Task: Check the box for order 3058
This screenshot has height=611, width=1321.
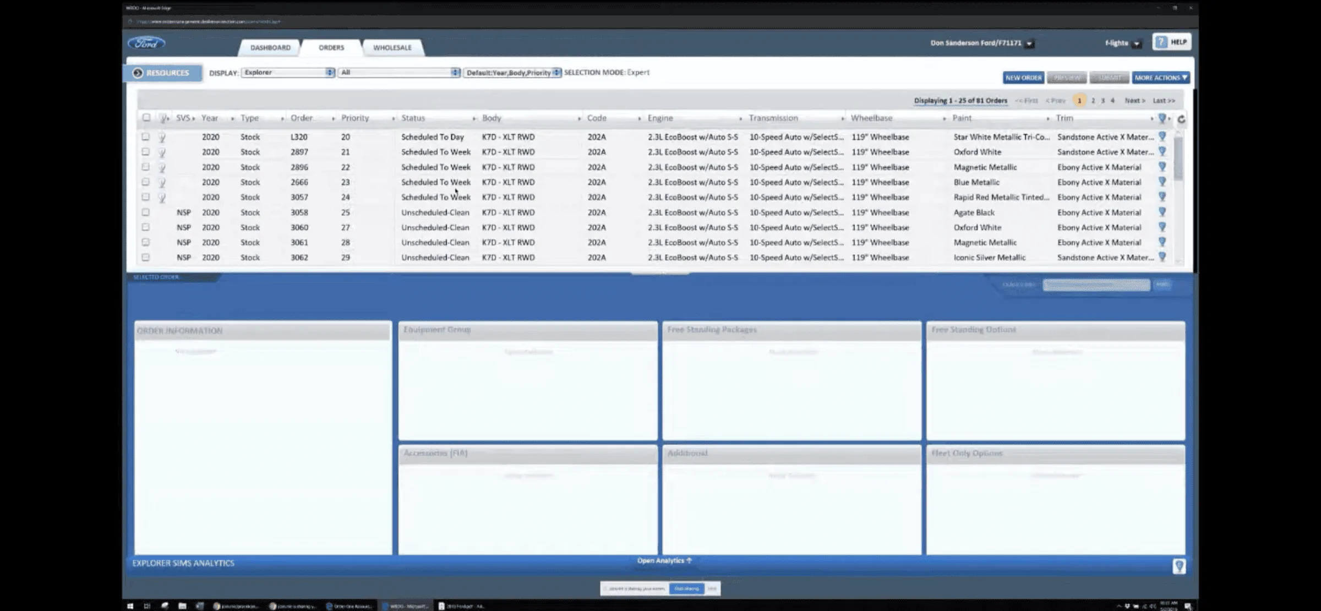Action: pyautogui.click(x=146, y=212)
